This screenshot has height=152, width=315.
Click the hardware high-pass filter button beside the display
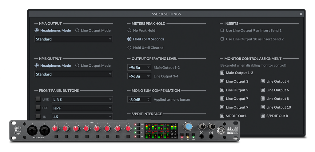coord(138,132)
